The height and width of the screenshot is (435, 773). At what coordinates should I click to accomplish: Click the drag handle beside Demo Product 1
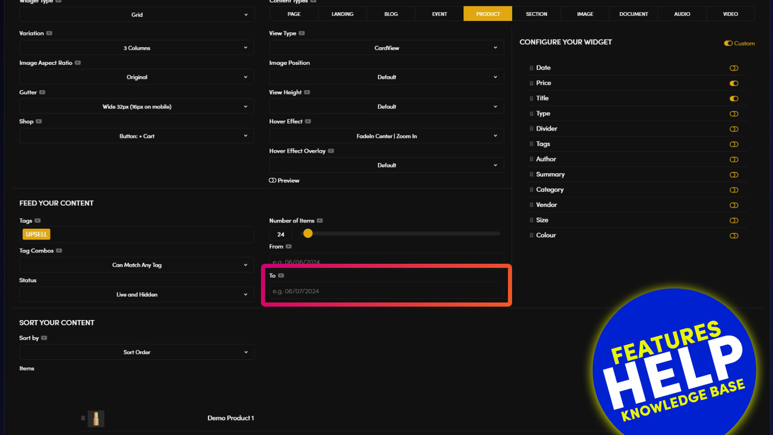pos(83,418)
